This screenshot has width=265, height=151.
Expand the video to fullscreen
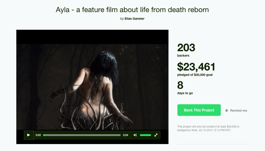[156, 135]
